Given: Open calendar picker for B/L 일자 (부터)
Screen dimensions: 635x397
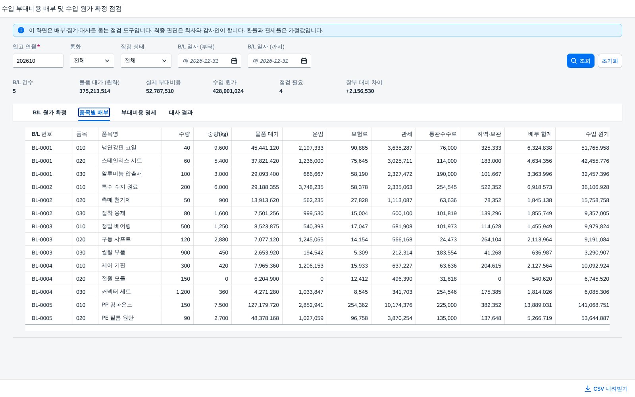Looking at the screenshot, I should [234, 61].
